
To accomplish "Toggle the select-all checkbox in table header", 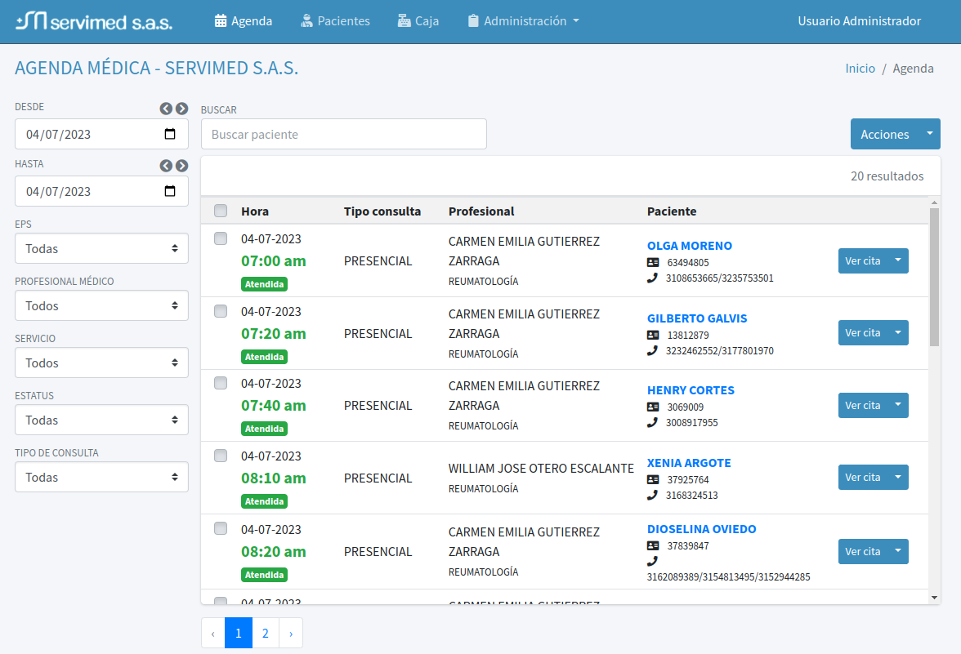I will 221,211.
